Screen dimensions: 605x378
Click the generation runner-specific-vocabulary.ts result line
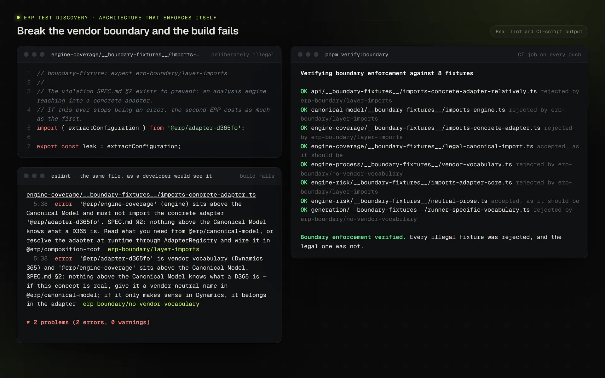pyautogui.click(x=436, y=214)
